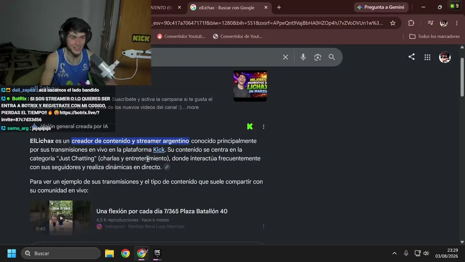
Task: Click the source text 'Instagram · Mathias René Lugo Martínez'
Action: [x=145, y=227]
